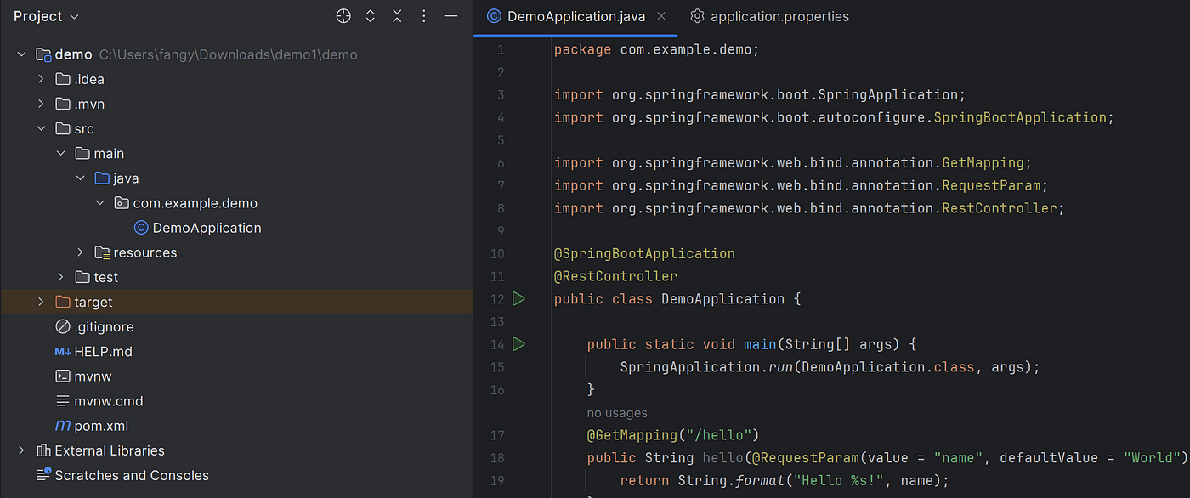Viewport: 1190px width, 498px height.
Task: Click the import RequestParam line
Action: click(x=801, y=185)
